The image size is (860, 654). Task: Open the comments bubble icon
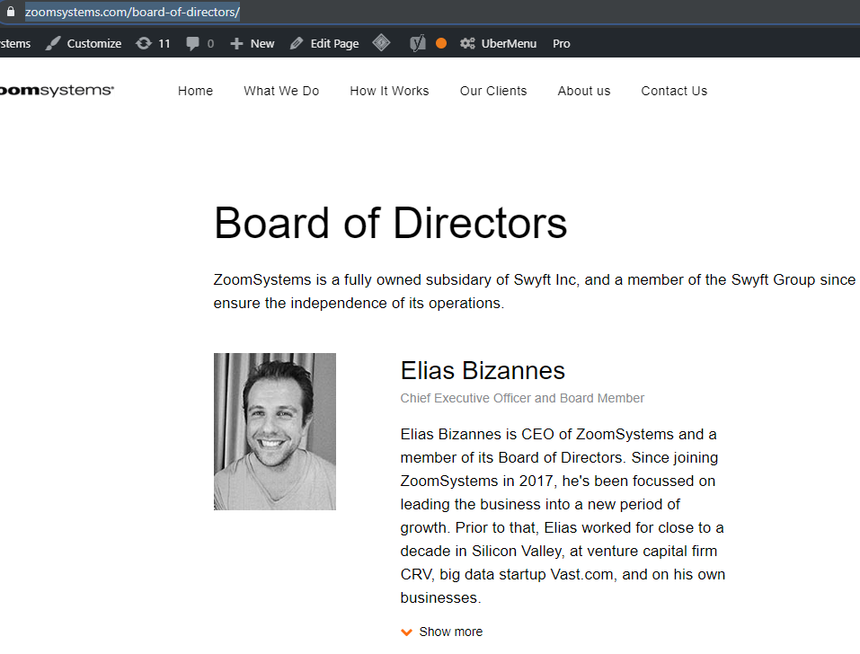pos(192,43)
